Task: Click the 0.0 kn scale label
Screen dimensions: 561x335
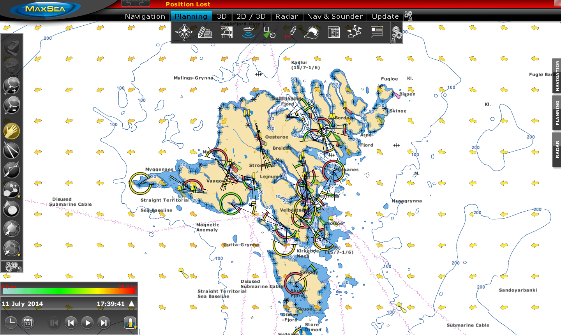Action: pyautogui.click(x=9, y=287)
